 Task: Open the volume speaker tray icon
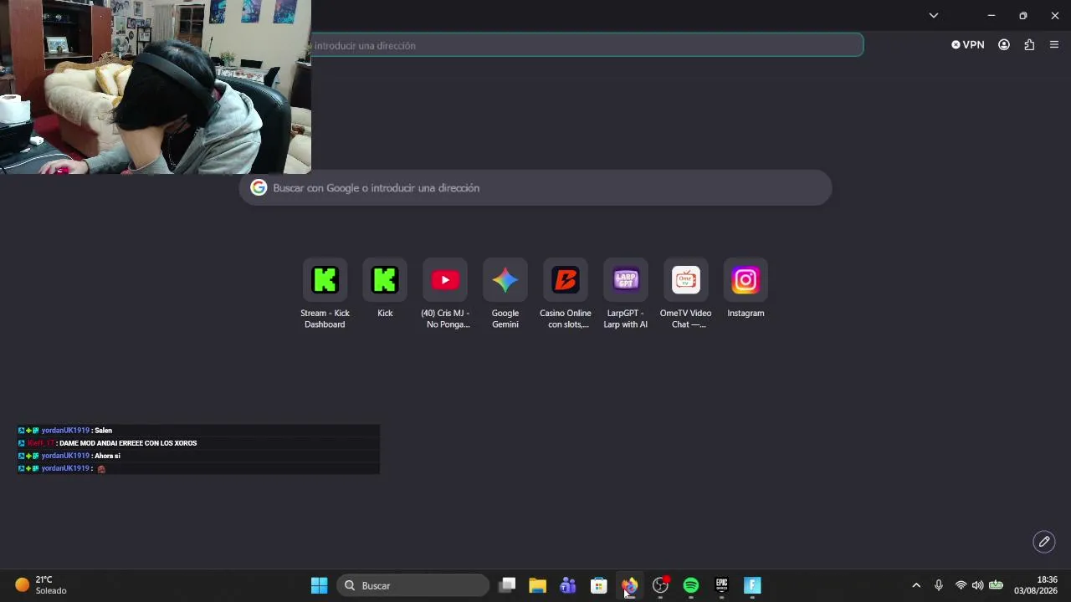(x=977, y=585)
